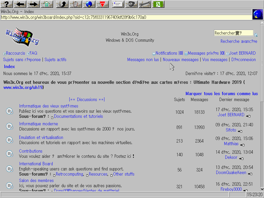Go forward with the right arrow button
The image size is (264, 198).
(x=33, y=4)
